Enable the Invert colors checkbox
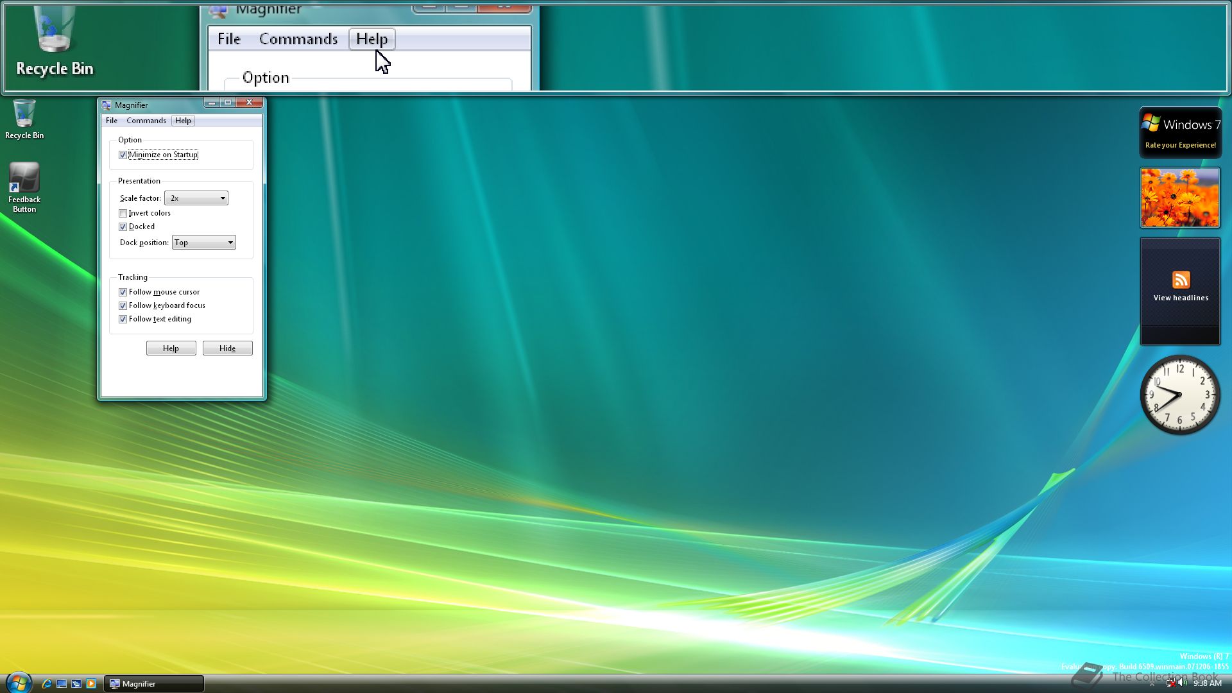The width and height of the screenshot is (1232, 693). (123, 213)
